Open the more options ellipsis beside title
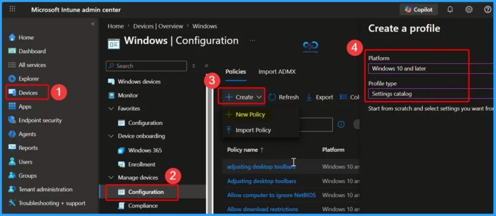496x216 pixels. [x=252, y=41]
